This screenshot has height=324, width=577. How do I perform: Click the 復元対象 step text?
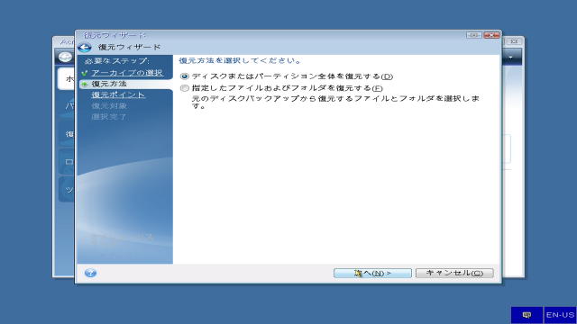[109, 106]
